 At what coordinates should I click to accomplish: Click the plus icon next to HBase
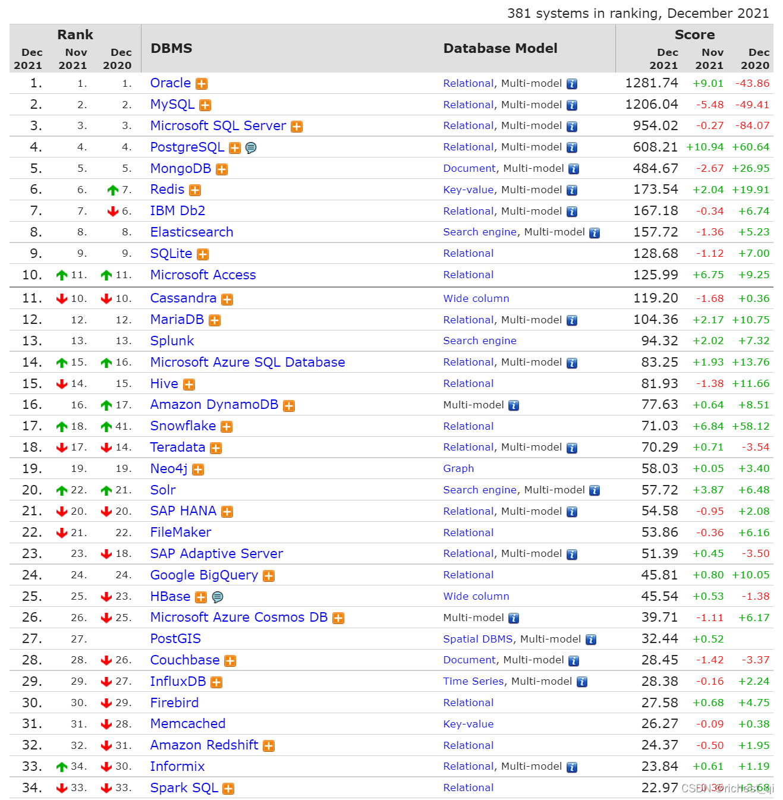coord(201,597)
